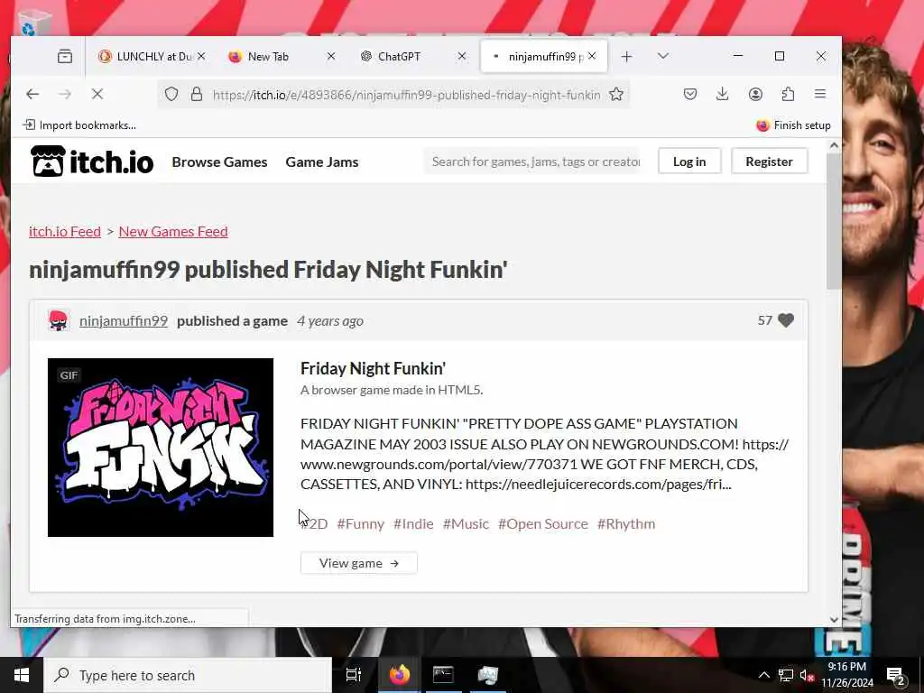Viewport: 924px width, 693px height.
Task: Open Firefox account profile icon
Action: click(x=755, y=94)
